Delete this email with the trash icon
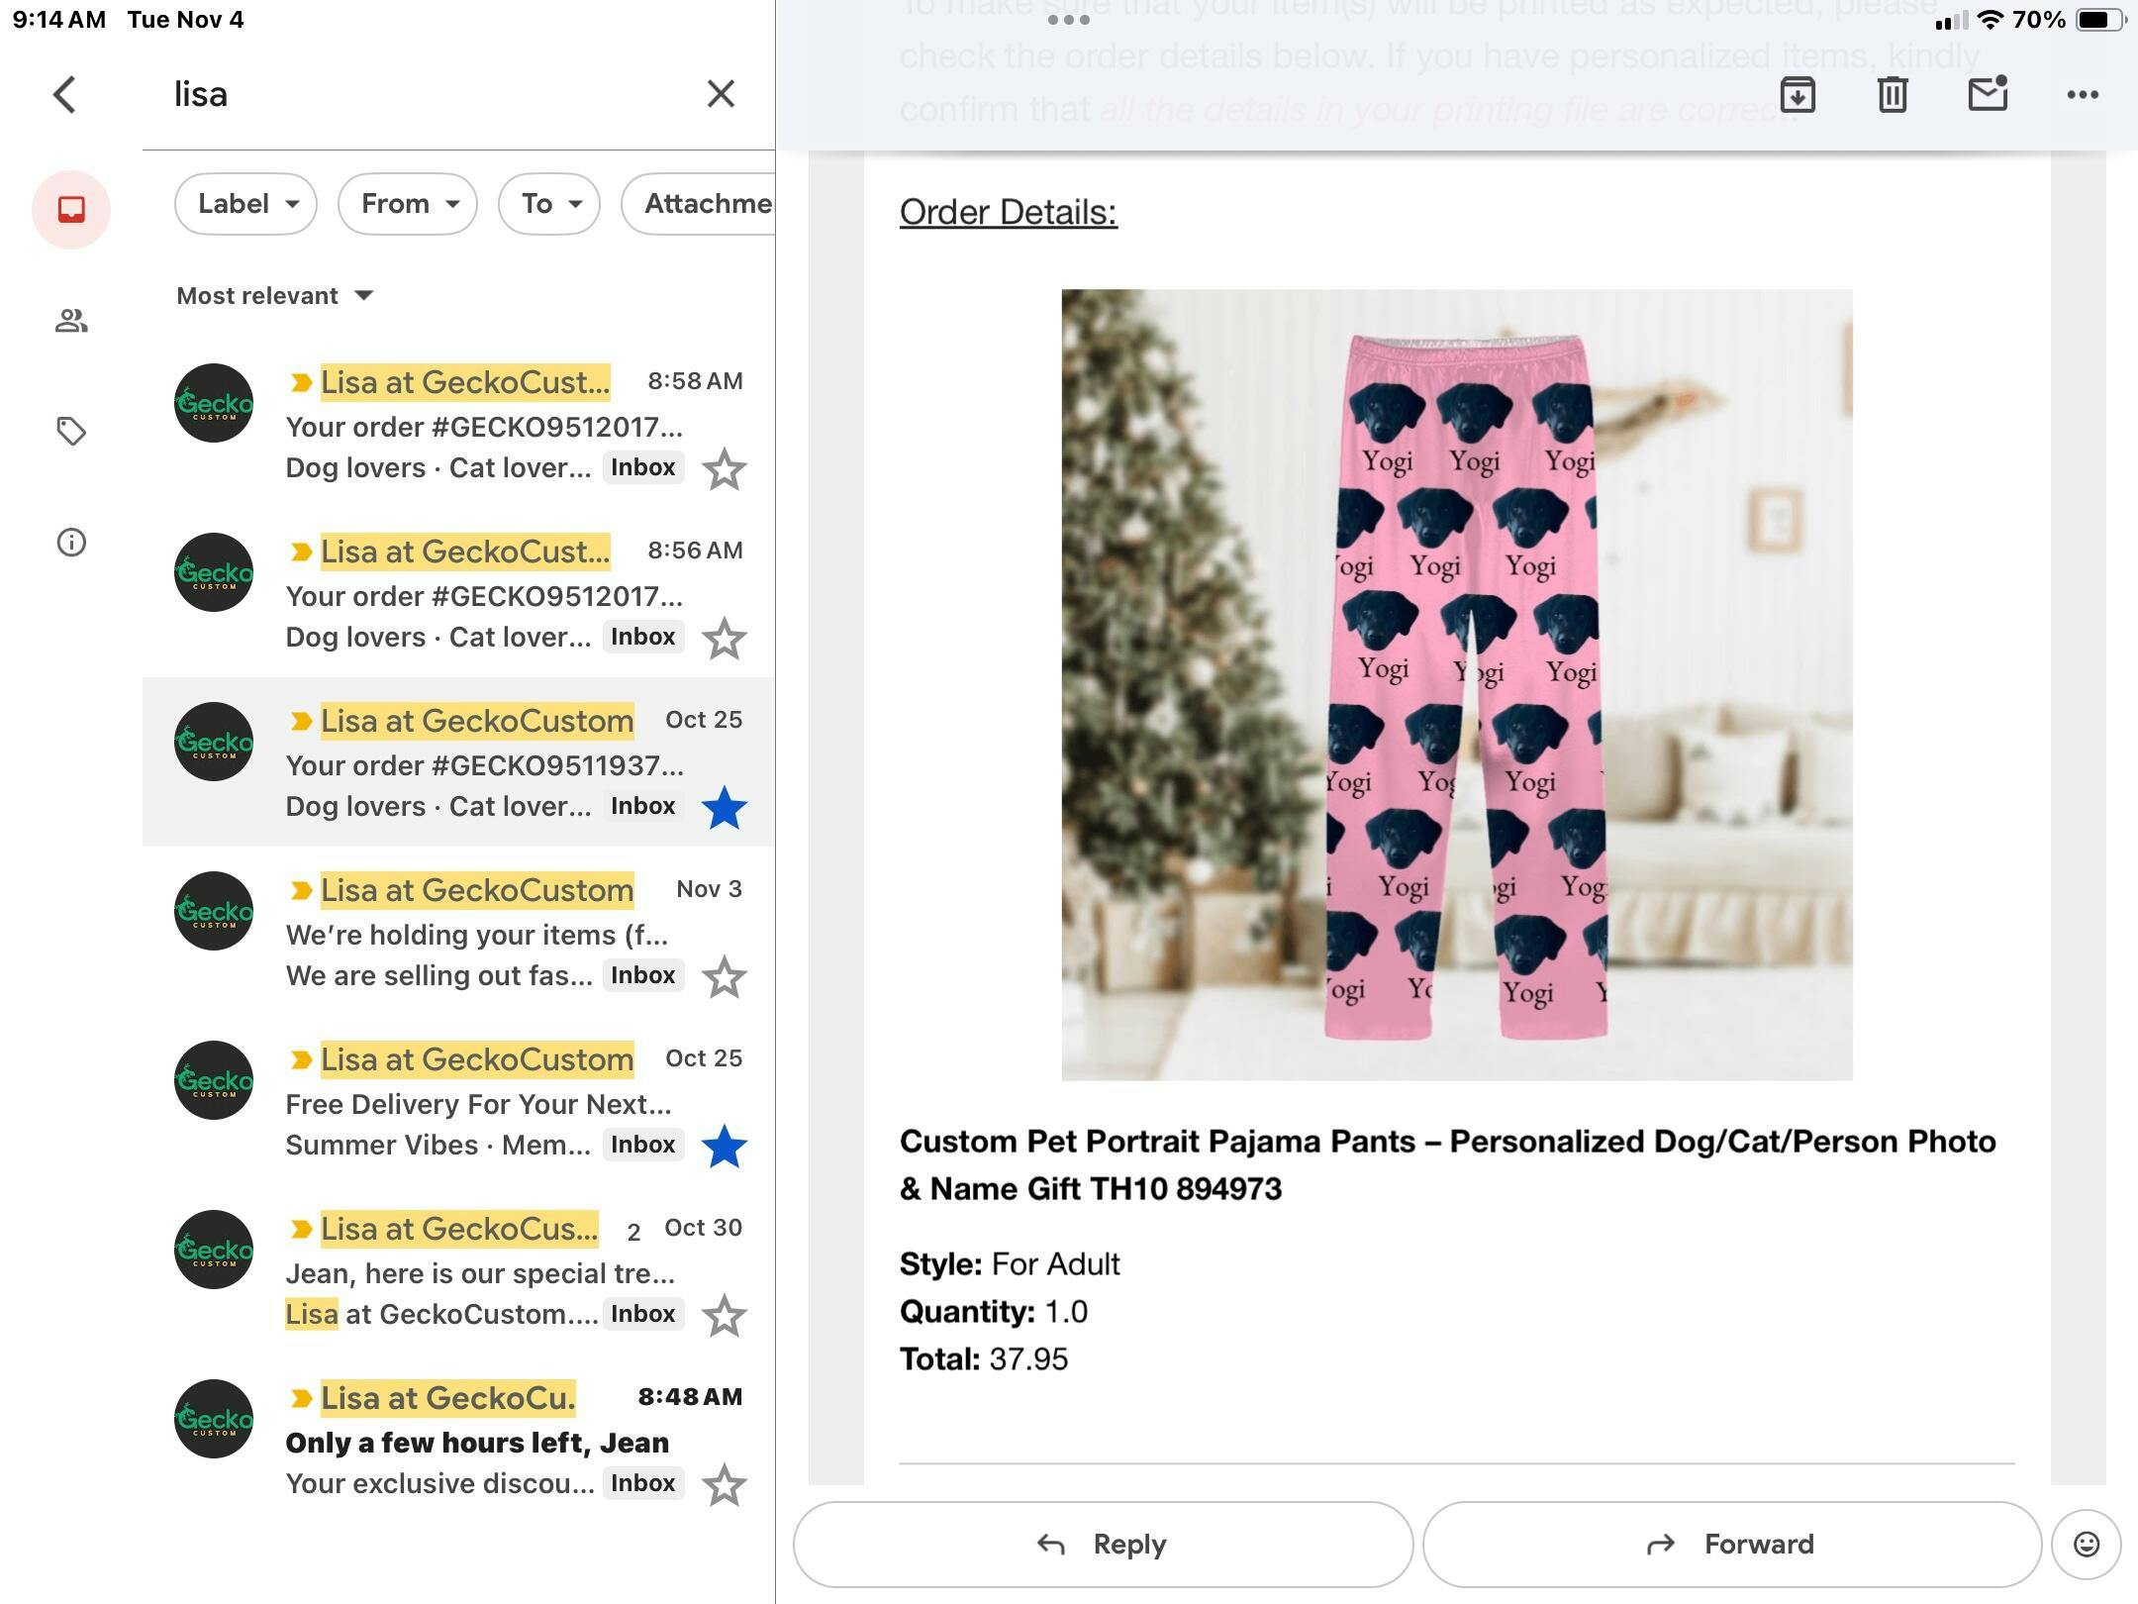The height and width of the screenshot is (1604, 2138). click(x=1892, y=95)
